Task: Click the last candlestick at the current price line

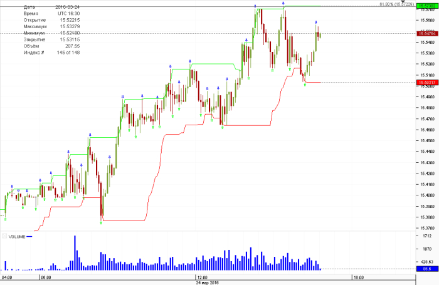Action: pyautogui.click(x=320, y=36)
